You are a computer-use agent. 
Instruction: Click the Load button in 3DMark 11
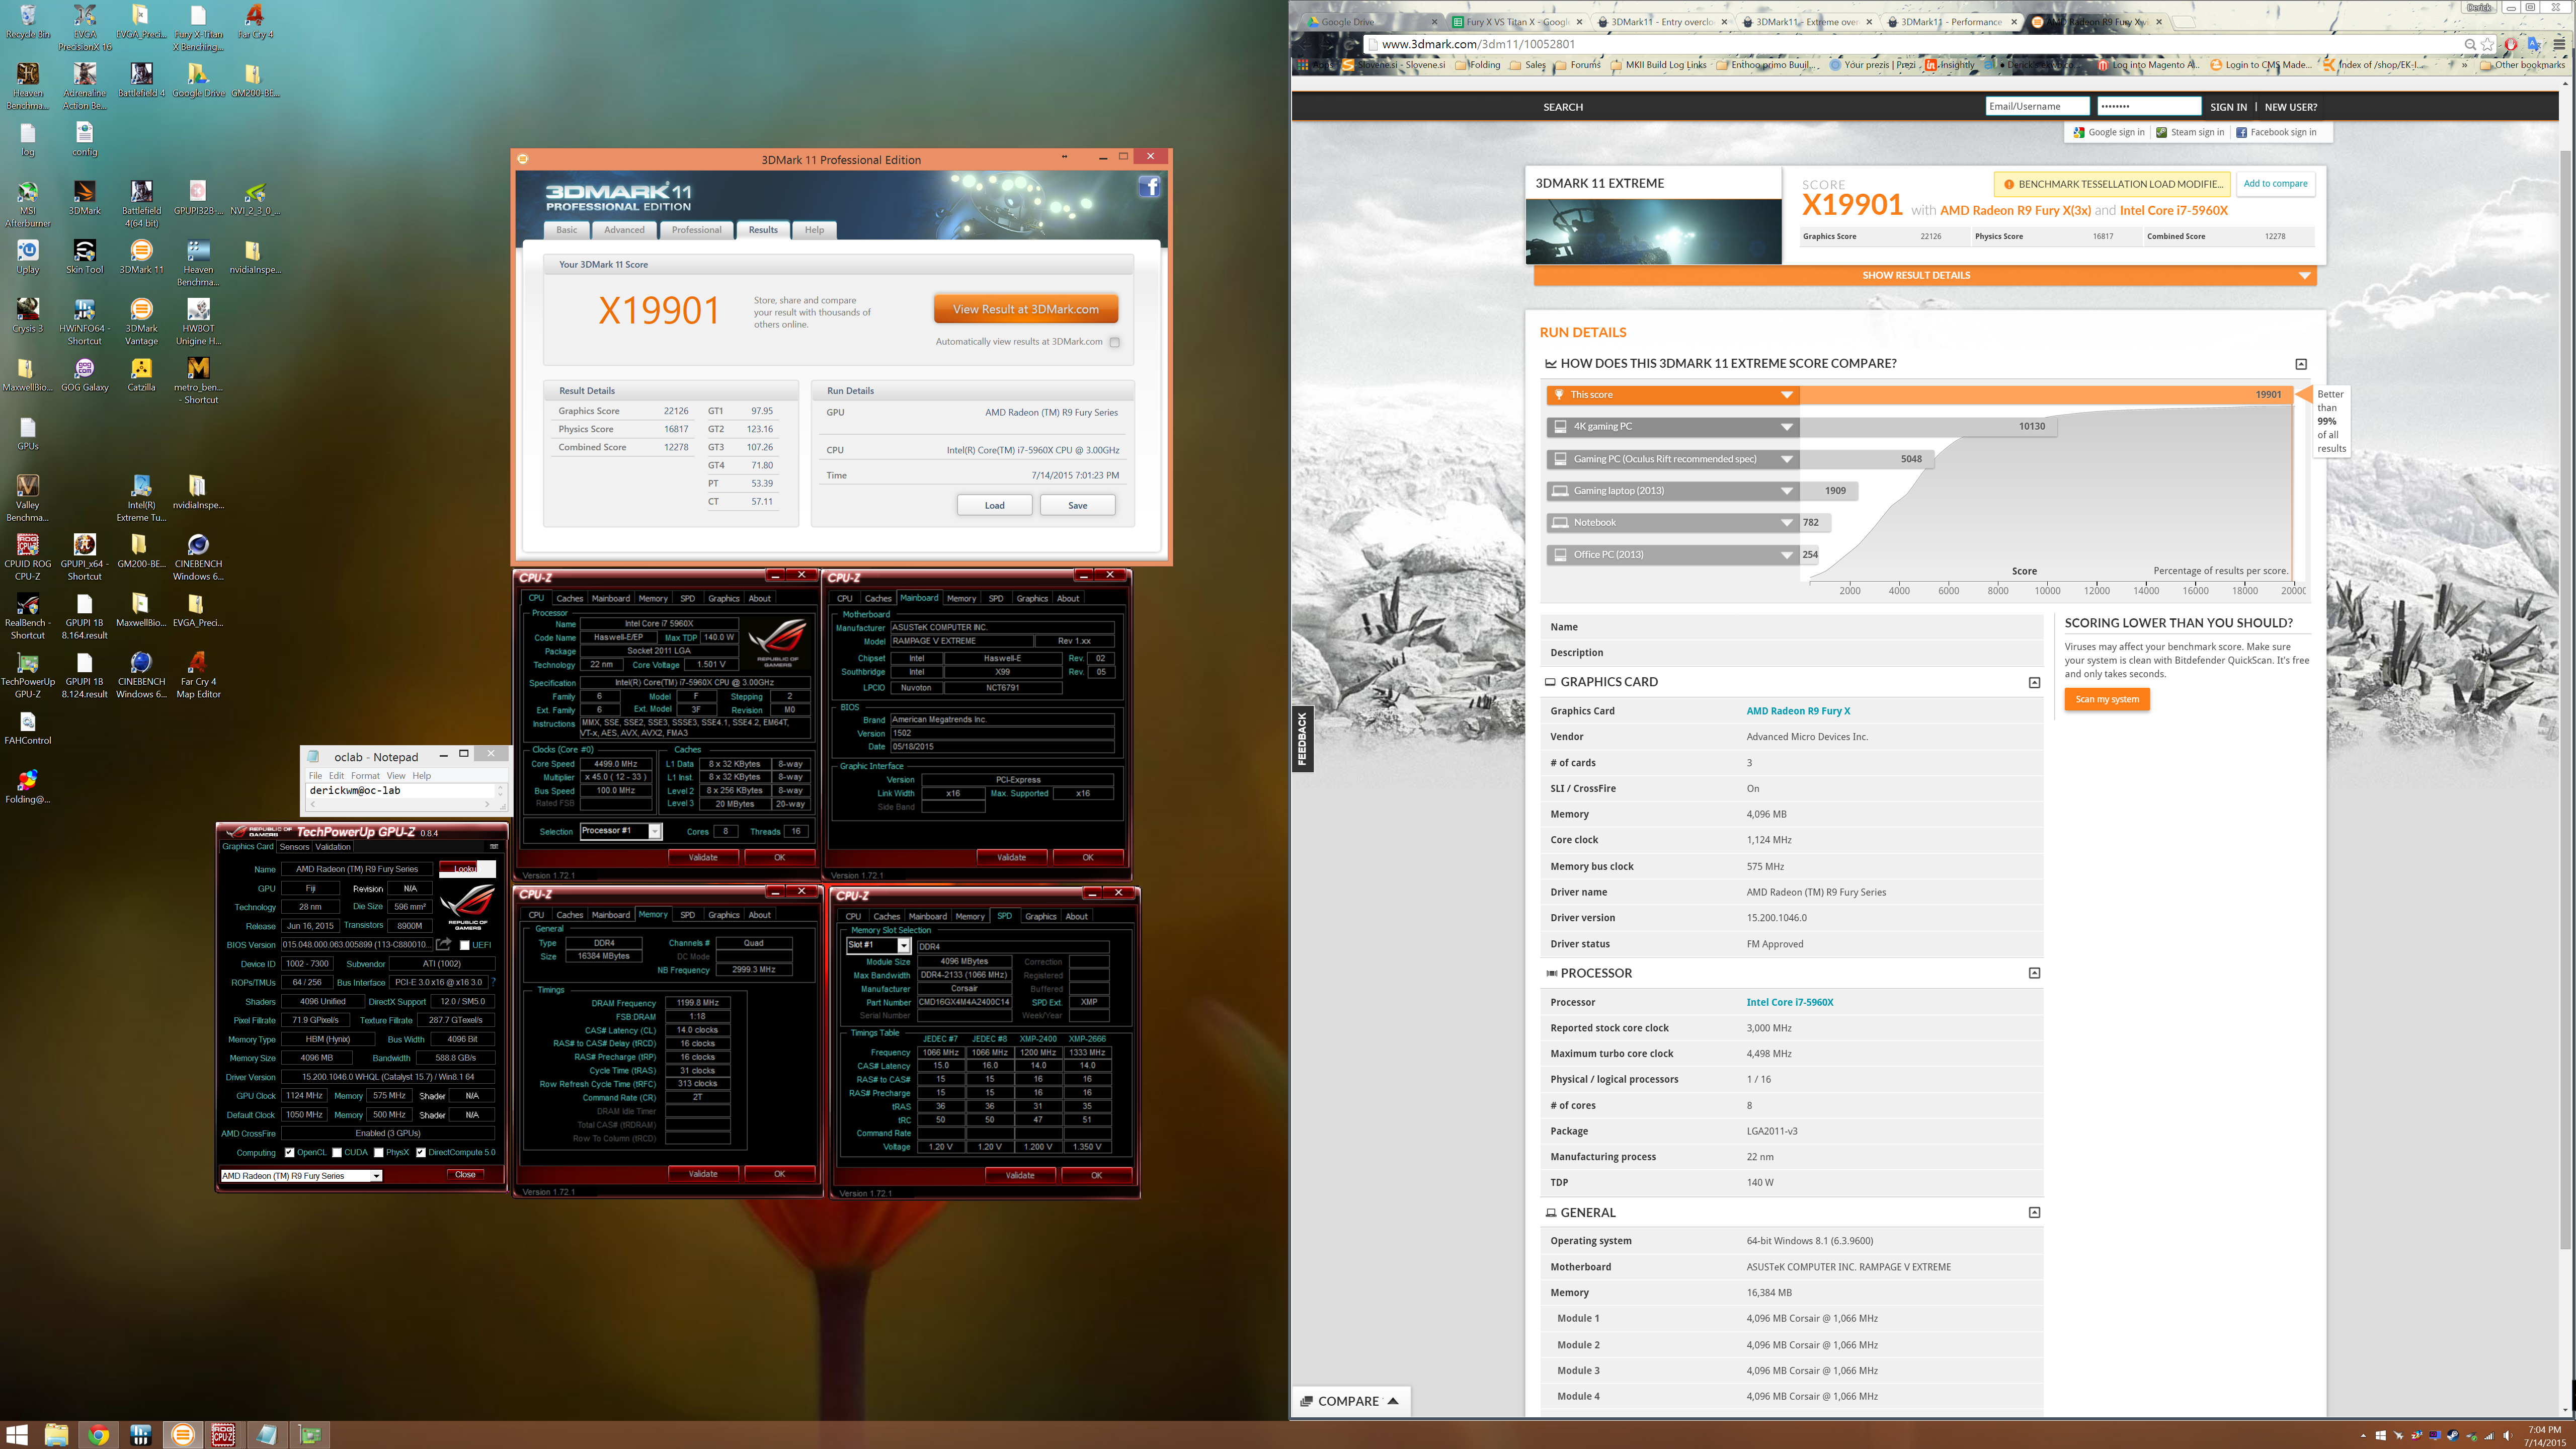(x=994, y=505)
